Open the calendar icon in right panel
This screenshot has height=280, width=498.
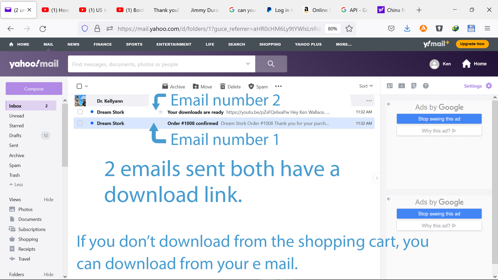point(402,86)
